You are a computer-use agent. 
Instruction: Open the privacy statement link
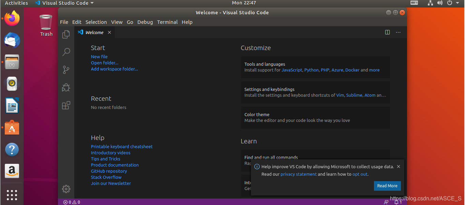(299, 174)
